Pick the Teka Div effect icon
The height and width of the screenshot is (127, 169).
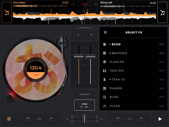pyautogui.click(x=104, y=70)
